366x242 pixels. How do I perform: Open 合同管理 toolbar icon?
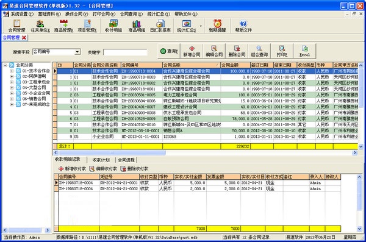coord(16,26)
